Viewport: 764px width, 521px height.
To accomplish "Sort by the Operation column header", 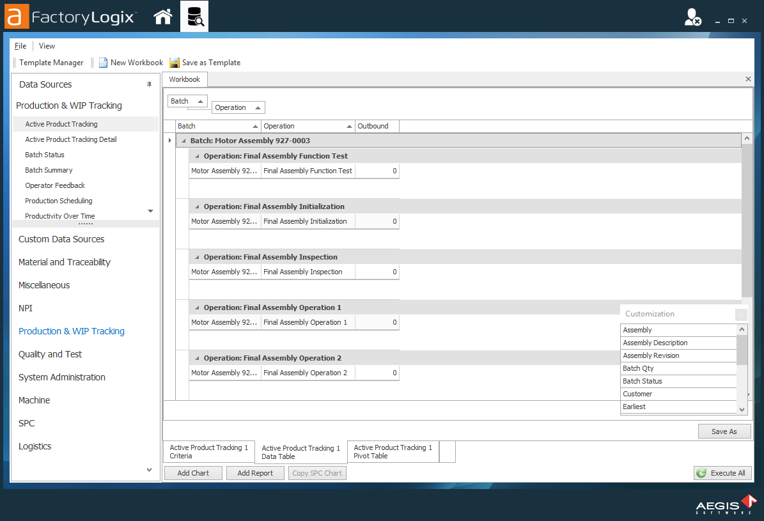I will 308,126.
